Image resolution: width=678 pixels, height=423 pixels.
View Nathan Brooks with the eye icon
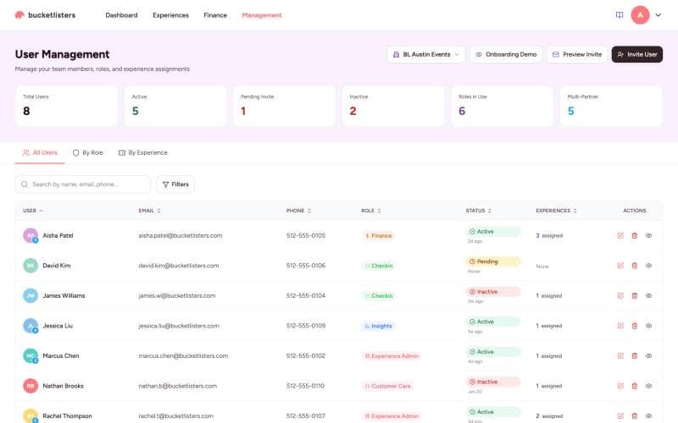point(648,386)
